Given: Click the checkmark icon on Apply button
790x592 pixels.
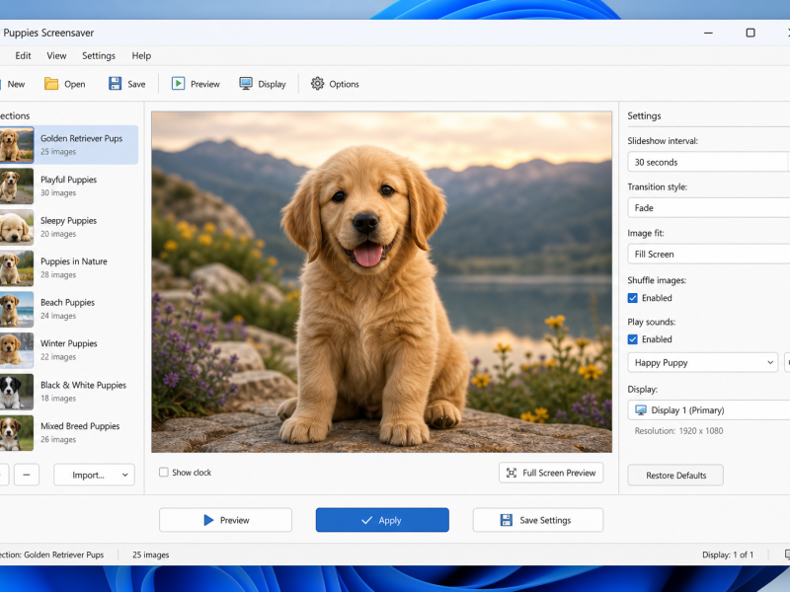Looking at the screenshot, I should [x=367, y=521].
